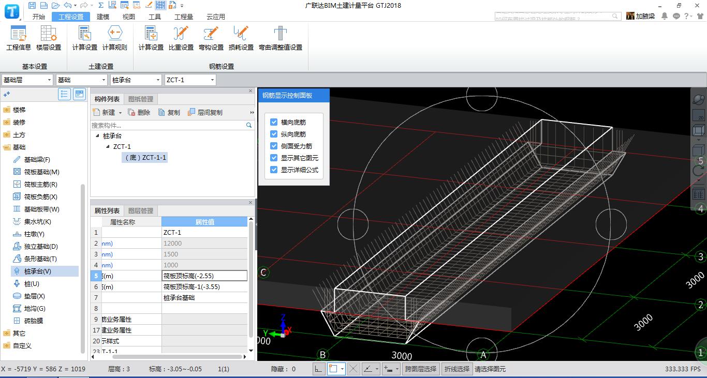Click 删除 button in component list
The image size is (707, 378).
[x=139, y=113]
